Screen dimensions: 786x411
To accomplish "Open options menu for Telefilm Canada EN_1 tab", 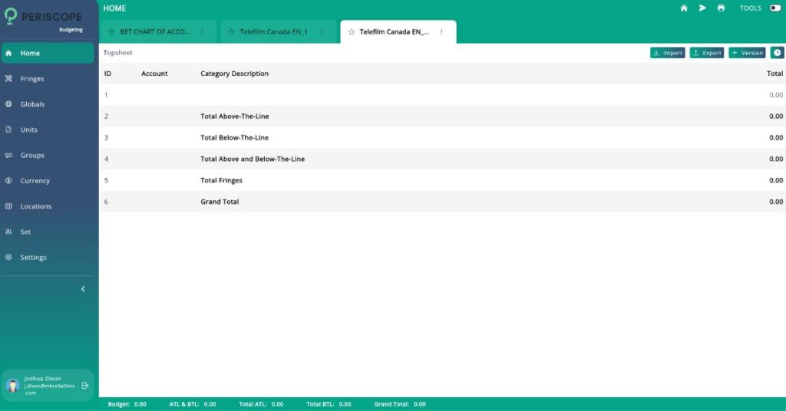I will tap(322, 32).
